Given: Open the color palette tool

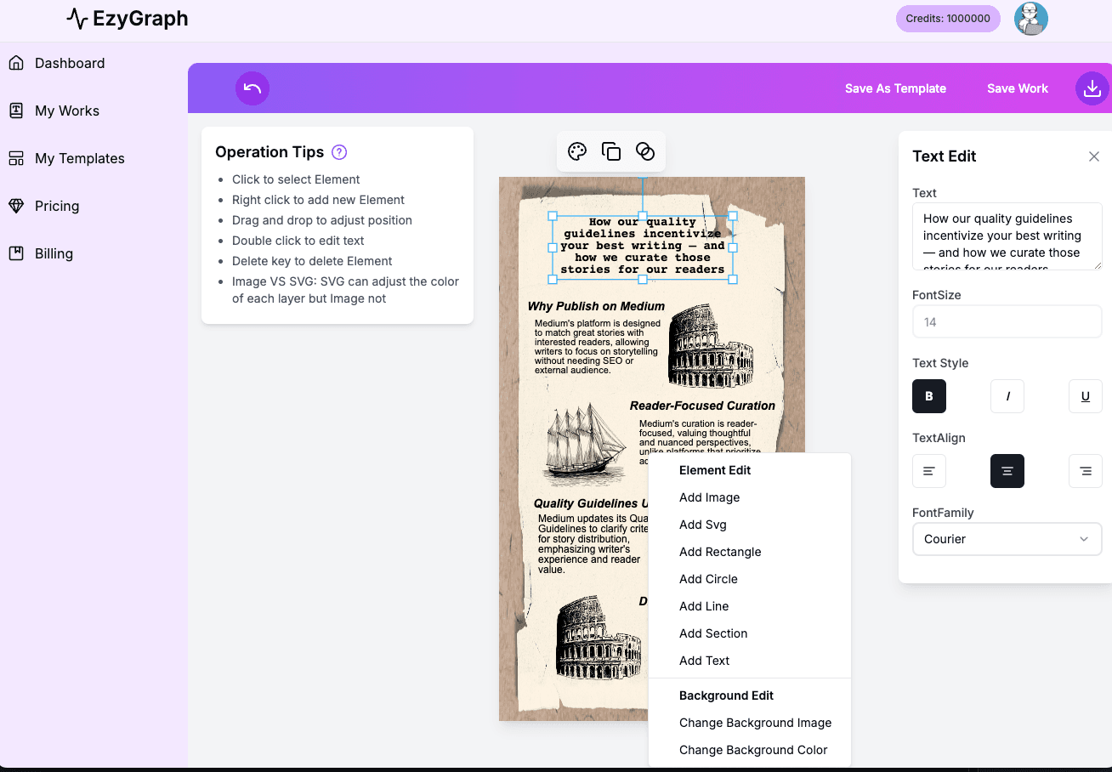Looking at the screenshot, I should (x=577, y=151).
